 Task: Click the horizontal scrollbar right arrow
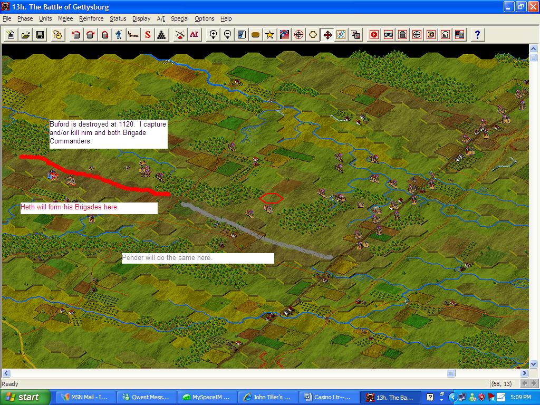[524, 373]
